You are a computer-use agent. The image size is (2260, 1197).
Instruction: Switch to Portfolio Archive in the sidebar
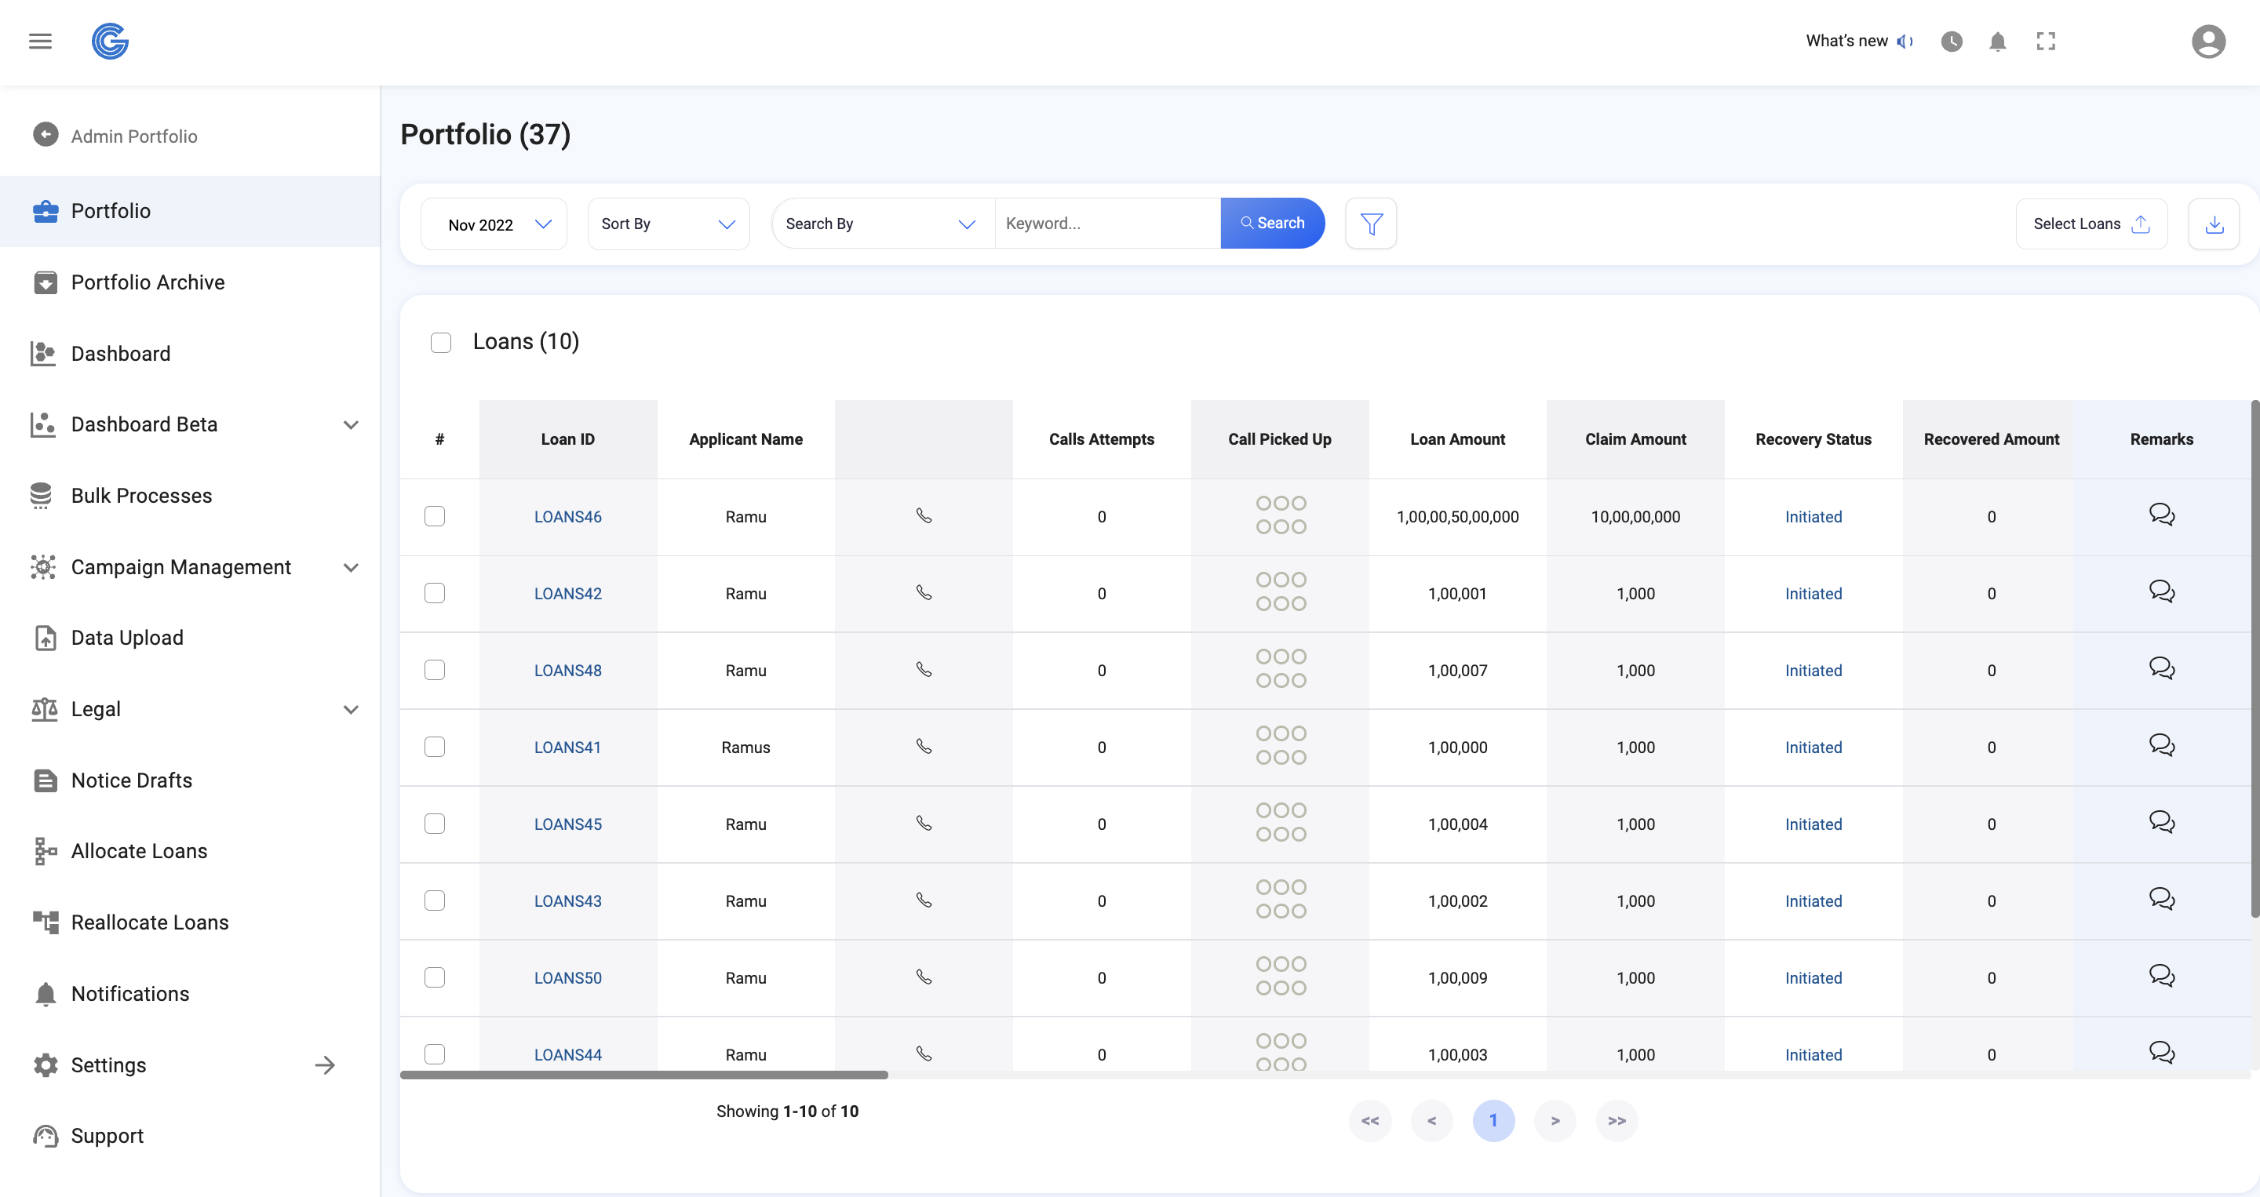[148, 282]
